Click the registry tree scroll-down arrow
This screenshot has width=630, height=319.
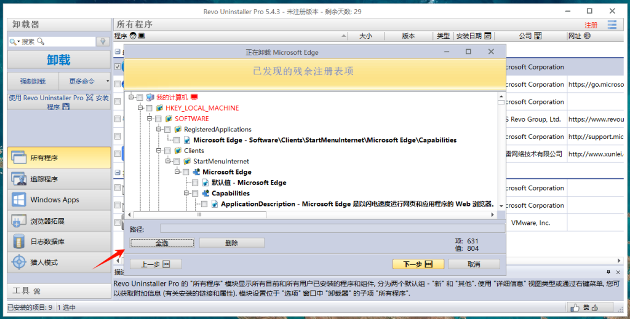coord(501,207)
